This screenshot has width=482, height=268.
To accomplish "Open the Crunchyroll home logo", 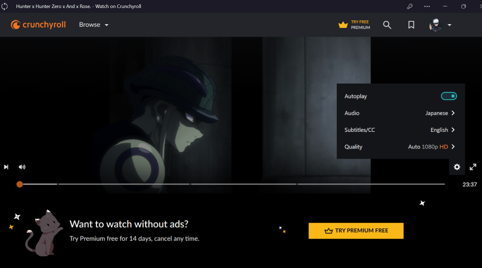I will (38, 25).
